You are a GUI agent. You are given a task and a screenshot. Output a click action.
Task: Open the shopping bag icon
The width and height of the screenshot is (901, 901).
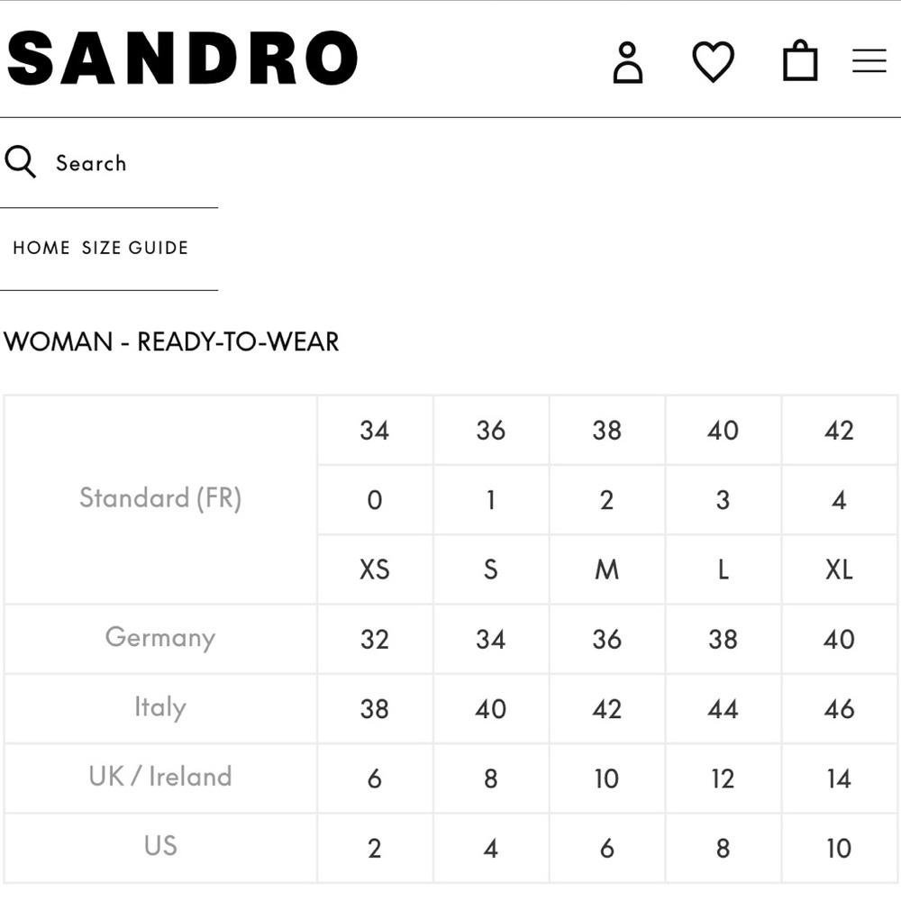(x=800, y=59)
